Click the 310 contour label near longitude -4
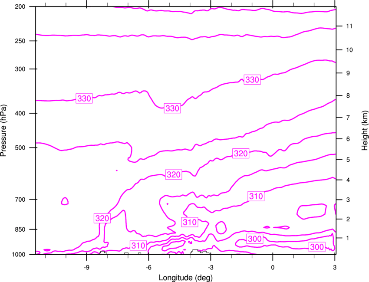 pos(190,222)
